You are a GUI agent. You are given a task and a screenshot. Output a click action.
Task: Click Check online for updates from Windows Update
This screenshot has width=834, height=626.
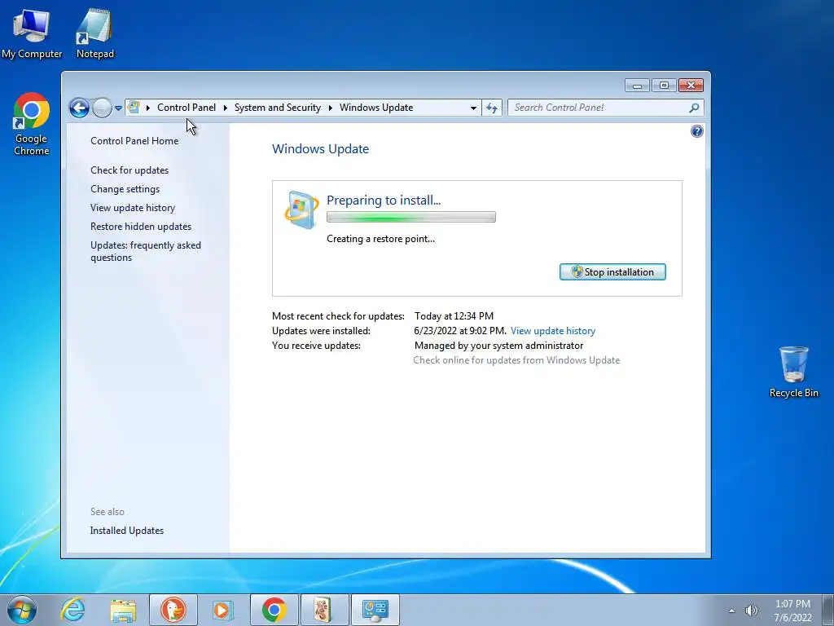click(516, 359)
